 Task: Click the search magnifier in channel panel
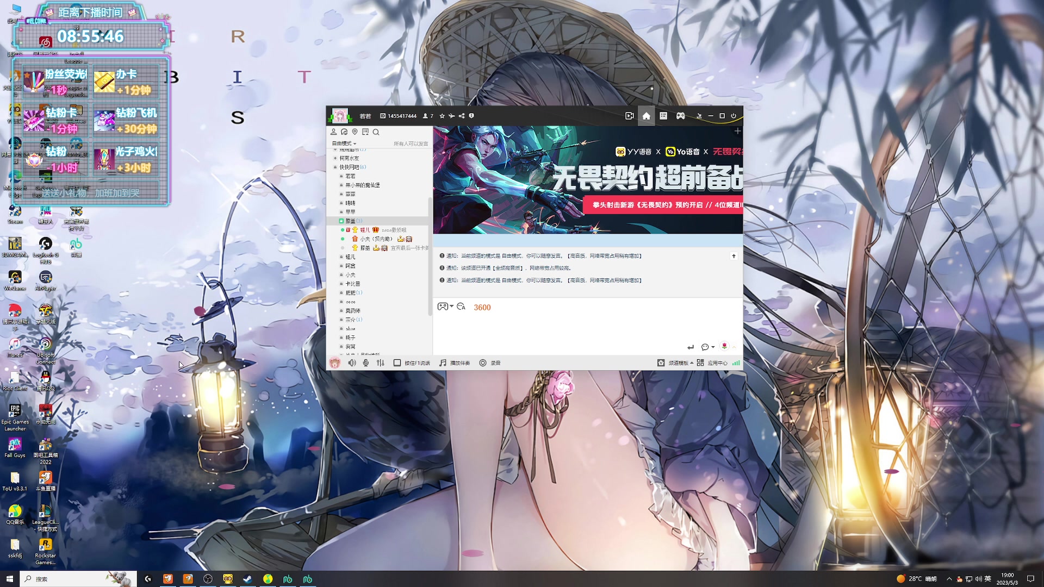(x=376, y=132)
